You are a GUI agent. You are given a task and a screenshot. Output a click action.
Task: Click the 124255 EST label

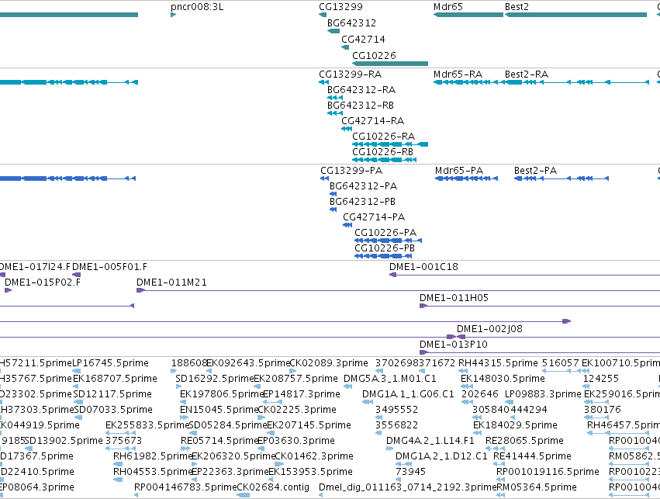(600, 379)
